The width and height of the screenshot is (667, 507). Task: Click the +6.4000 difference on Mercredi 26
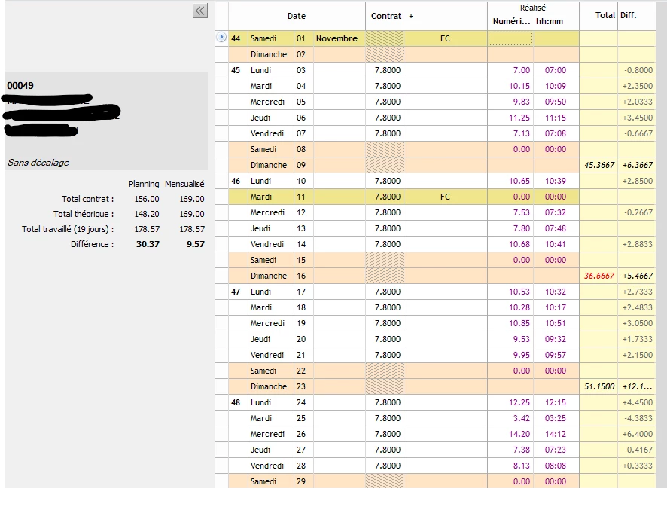coord(637,434)
